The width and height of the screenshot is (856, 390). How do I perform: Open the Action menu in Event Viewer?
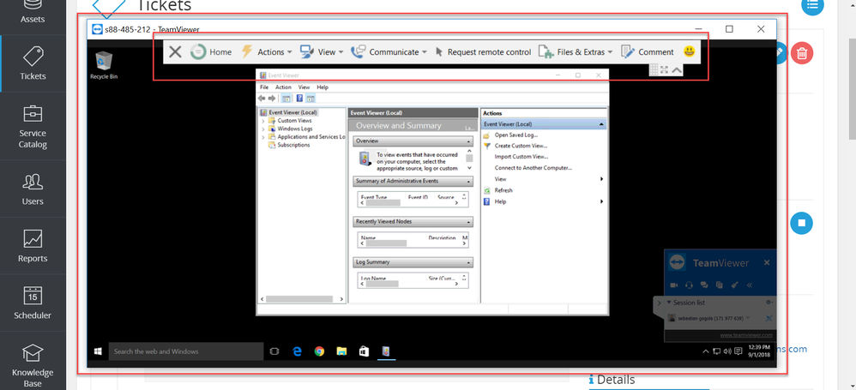[283, 87]
